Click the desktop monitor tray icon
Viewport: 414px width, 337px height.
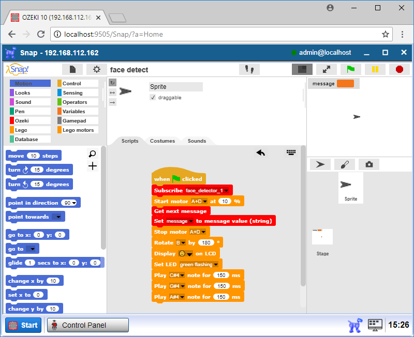pyautogui.click(x=375, y=325)
